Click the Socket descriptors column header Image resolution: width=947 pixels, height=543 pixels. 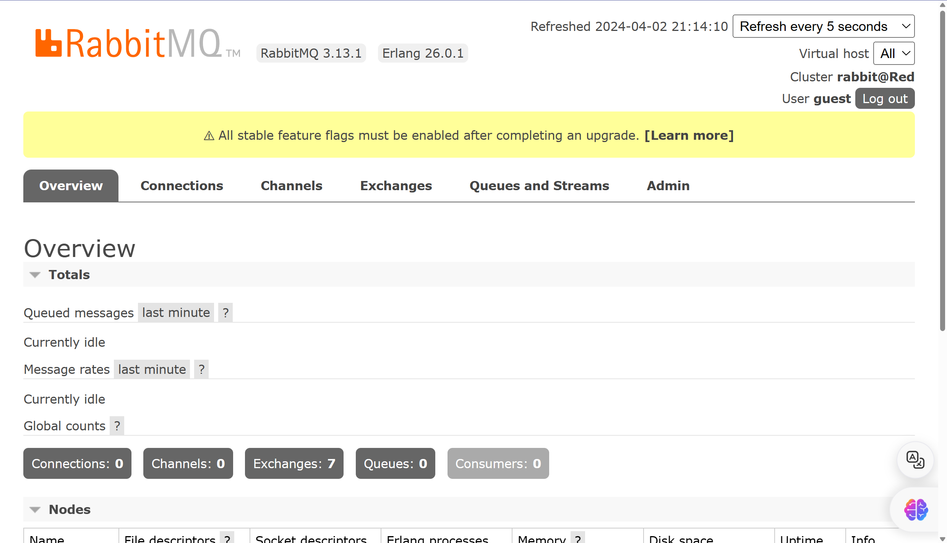coord(311,538)
